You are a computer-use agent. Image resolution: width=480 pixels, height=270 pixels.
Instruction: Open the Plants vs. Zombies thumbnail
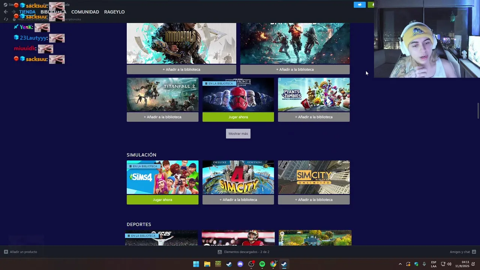tap(314, 94)
